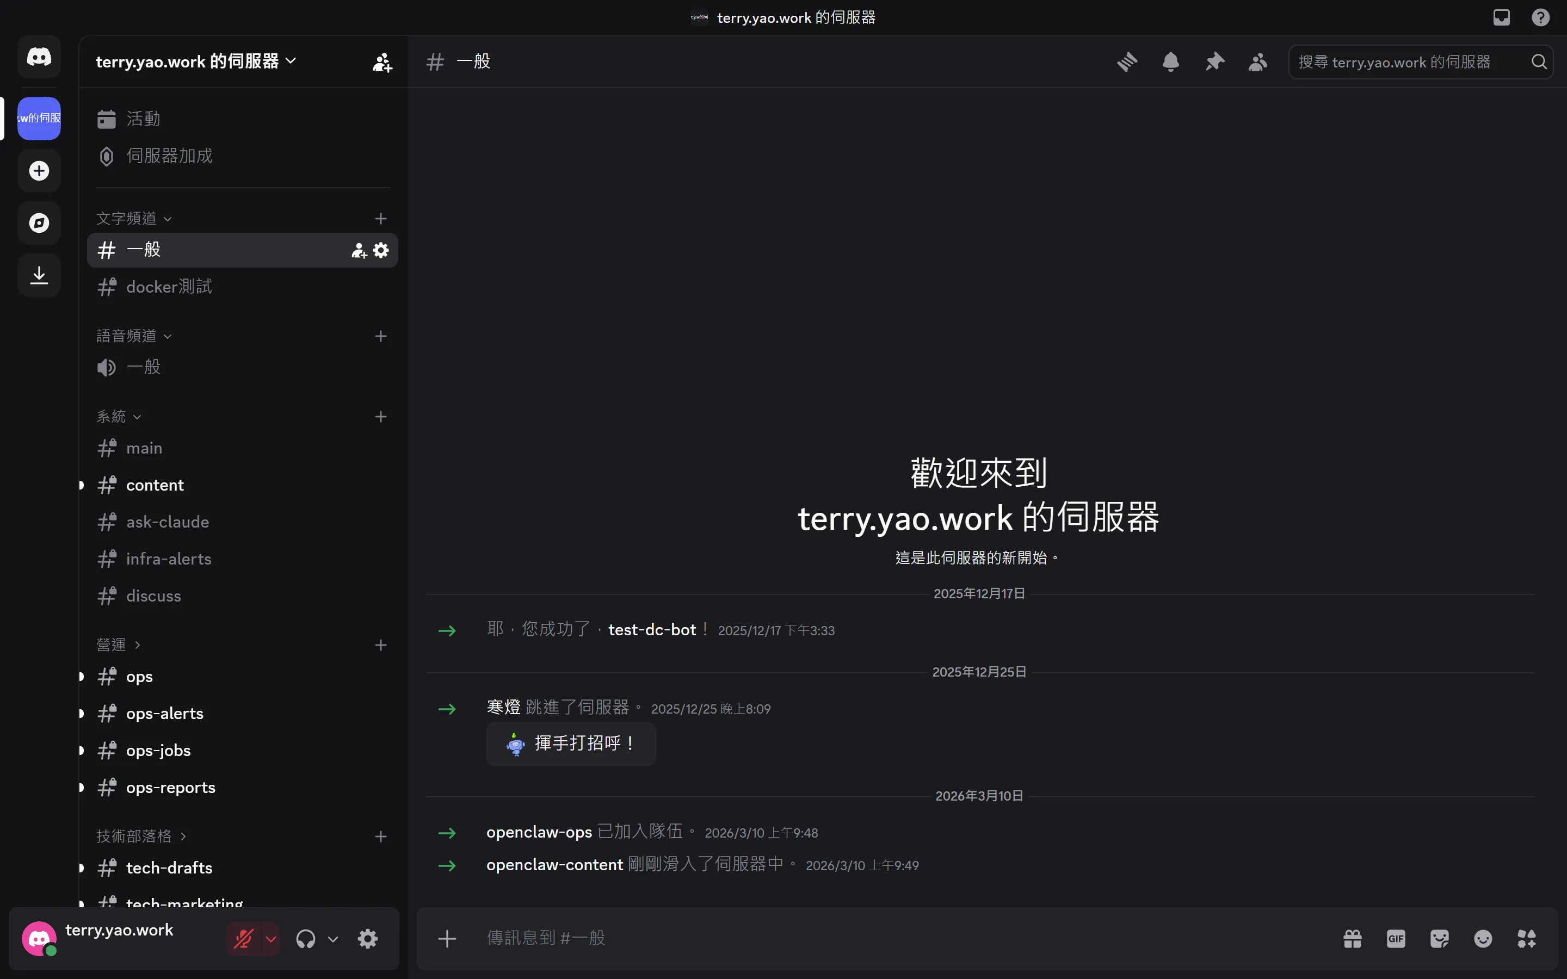Open the server name dropdown menu
The image size is (1567, 979).
click(x=196, y=61)
